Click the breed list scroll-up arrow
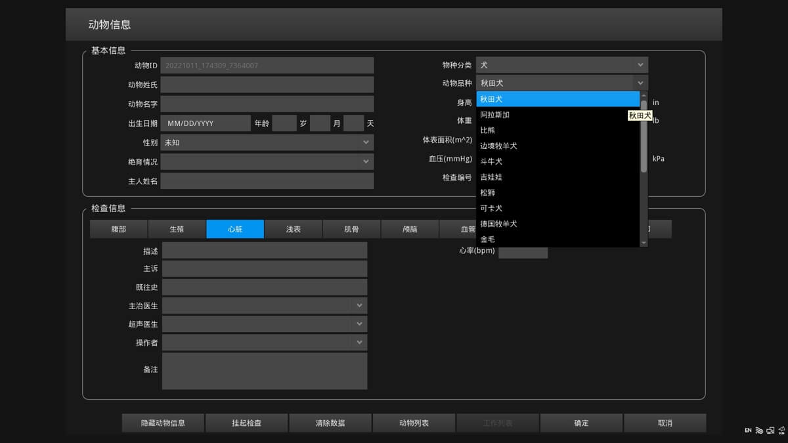The width and height of the screenshot is (788, 443). click(644, 96)
